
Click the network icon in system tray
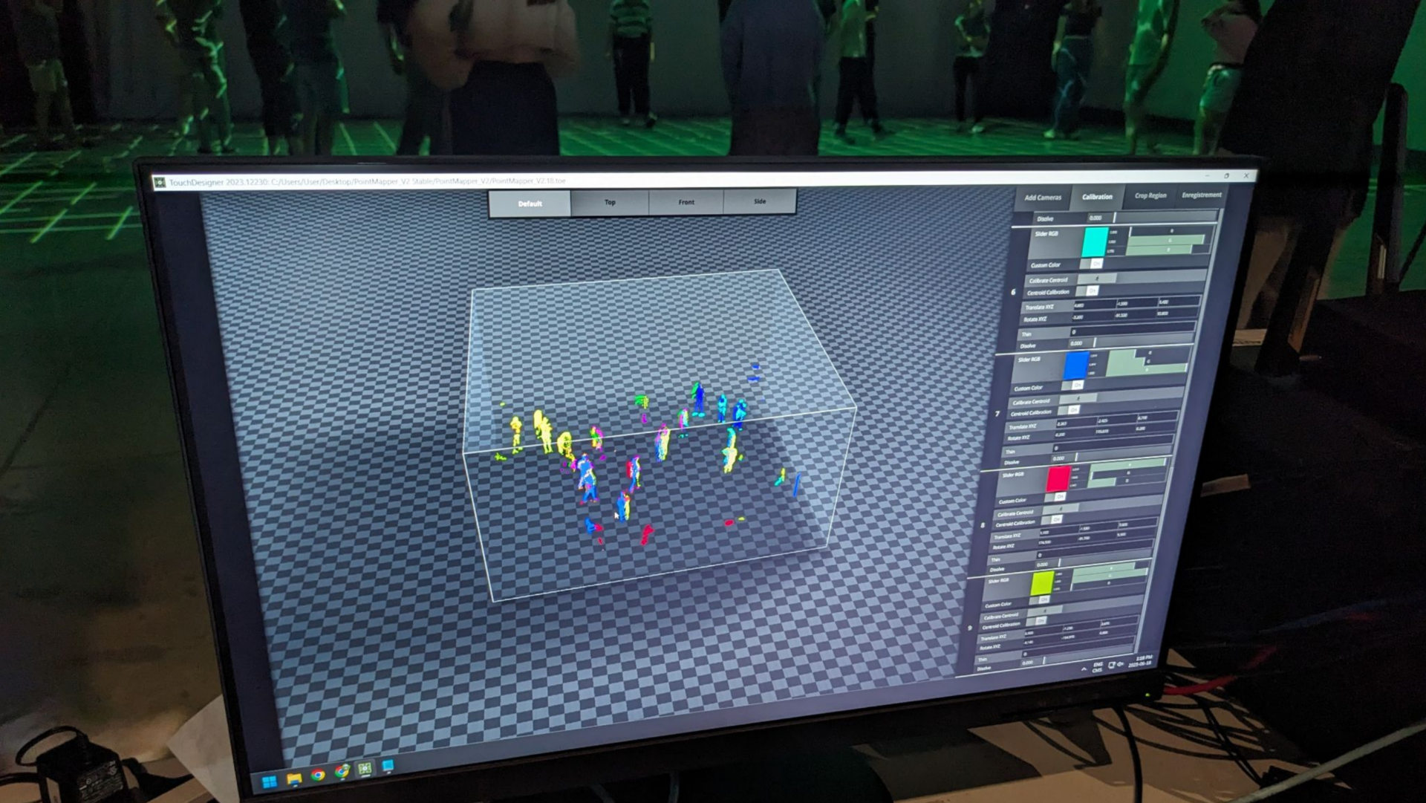click(x=1112, y=665)
